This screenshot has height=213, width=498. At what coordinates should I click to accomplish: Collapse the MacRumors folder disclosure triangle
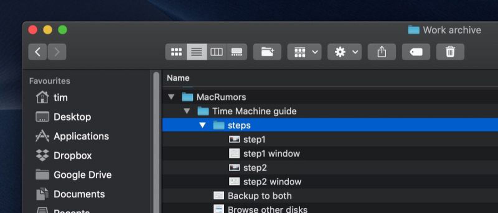point(171,97)
